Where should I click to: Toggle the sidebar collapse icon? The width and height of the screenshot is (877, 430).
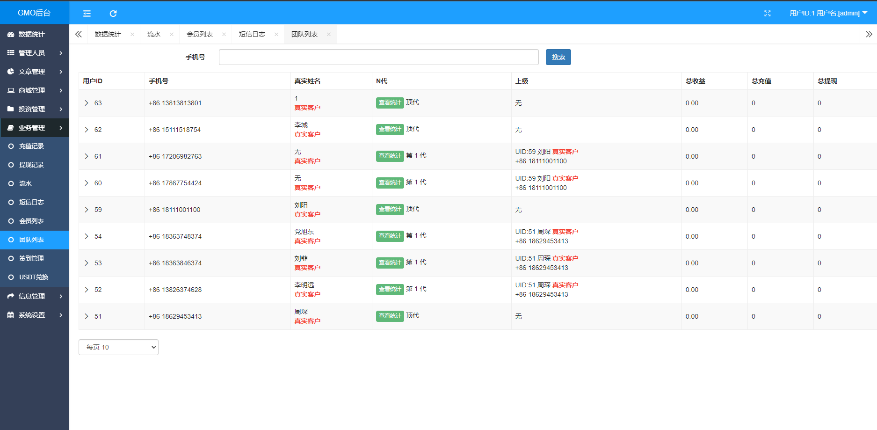click(87, 14)
